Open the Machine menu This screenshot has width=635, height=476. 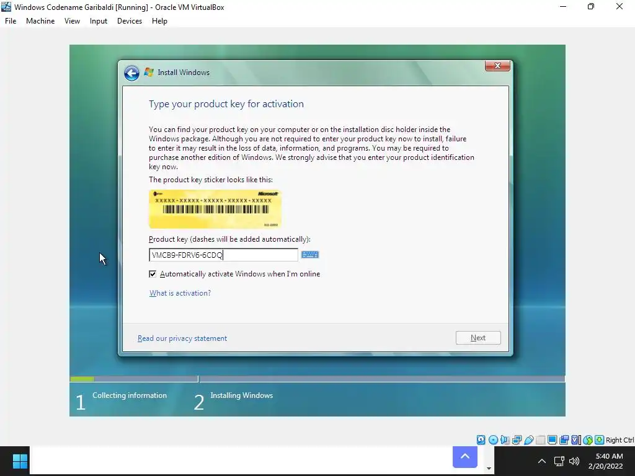pos(40,21)
